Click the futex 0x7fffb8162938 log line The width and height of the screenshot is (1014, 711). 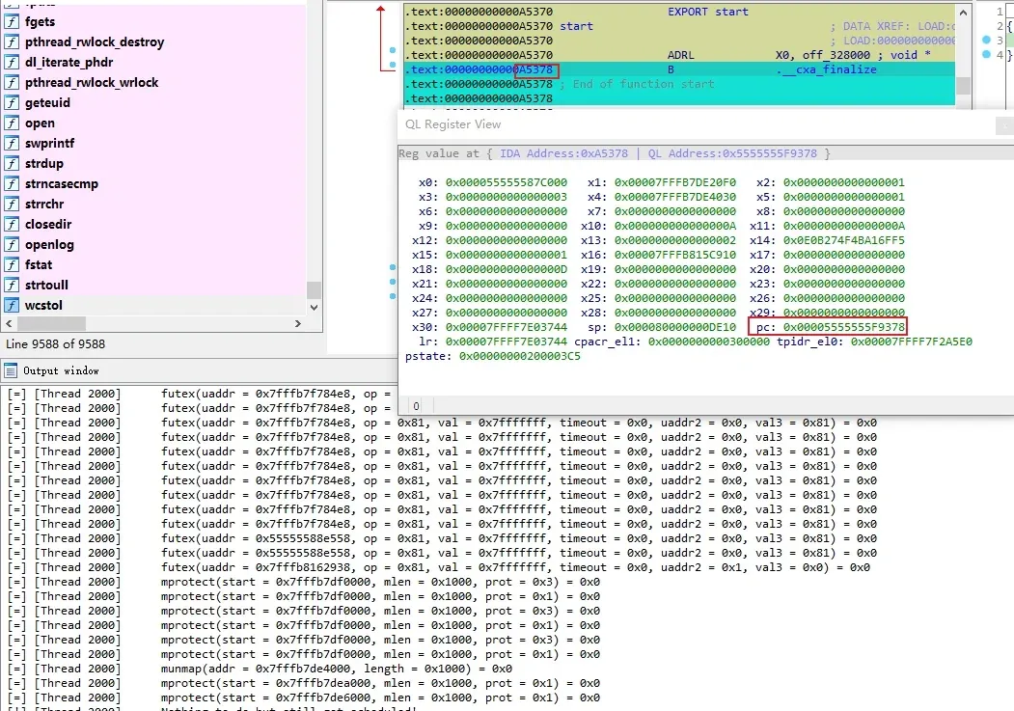tap(438, 567)
